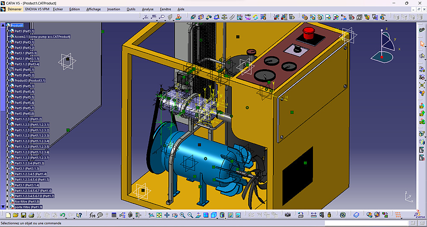Viewport: 427px width, 227px height.
Task: Toggle Hide/Show for the selected object
Action: point(231,215)
